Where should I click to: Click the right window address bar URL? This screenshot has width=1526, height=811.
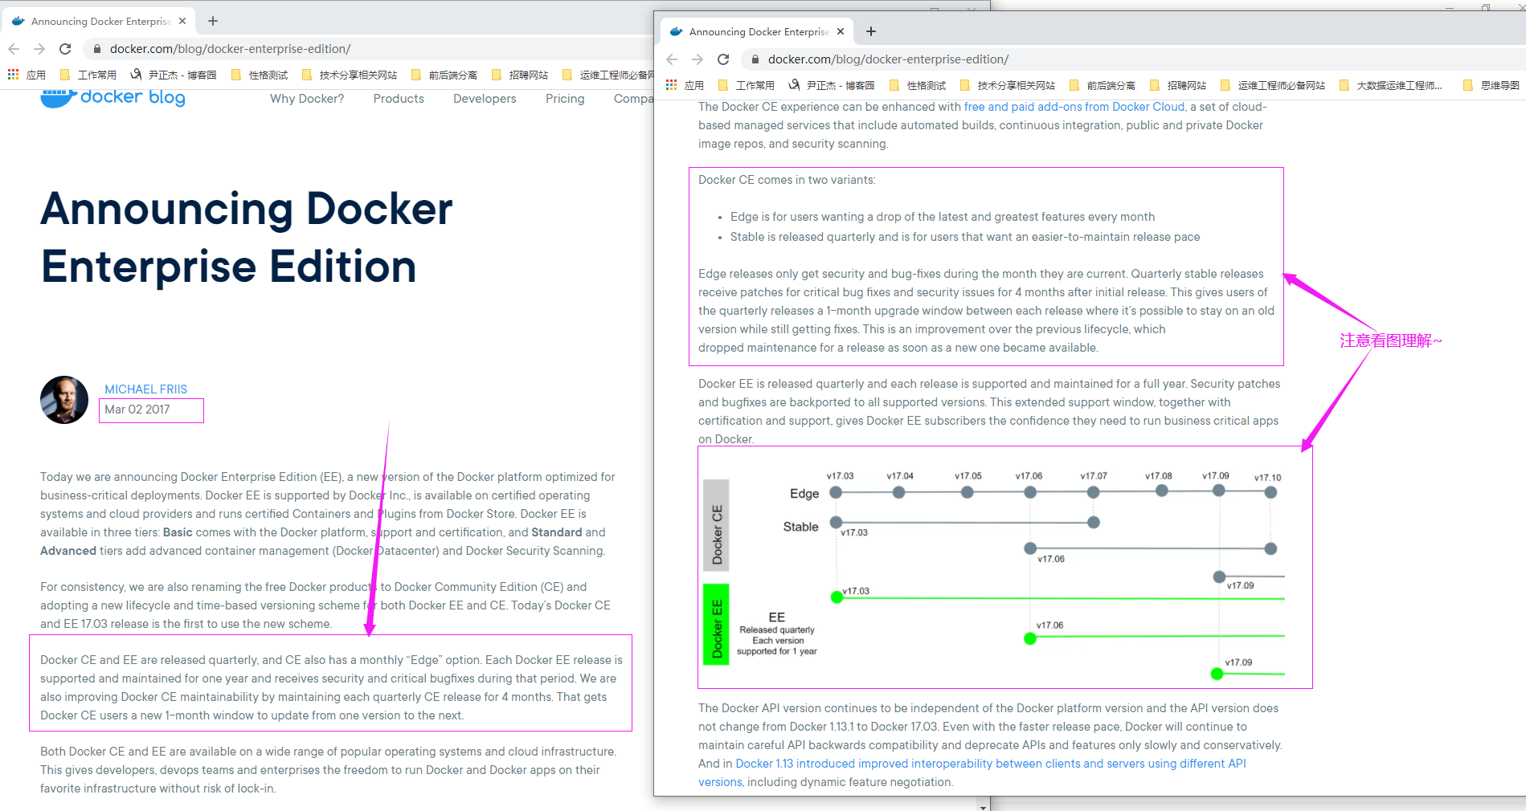pos(888,59)
